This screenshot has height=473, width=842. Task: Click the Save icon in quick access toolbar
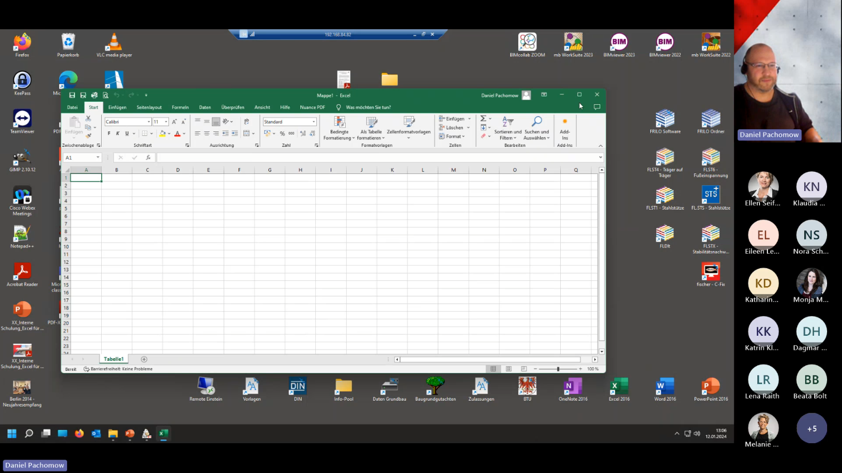83,95
